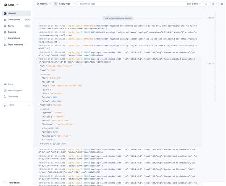Click the "dt" timestamp value
Screen dimensions: 226x186
(59, 66)
